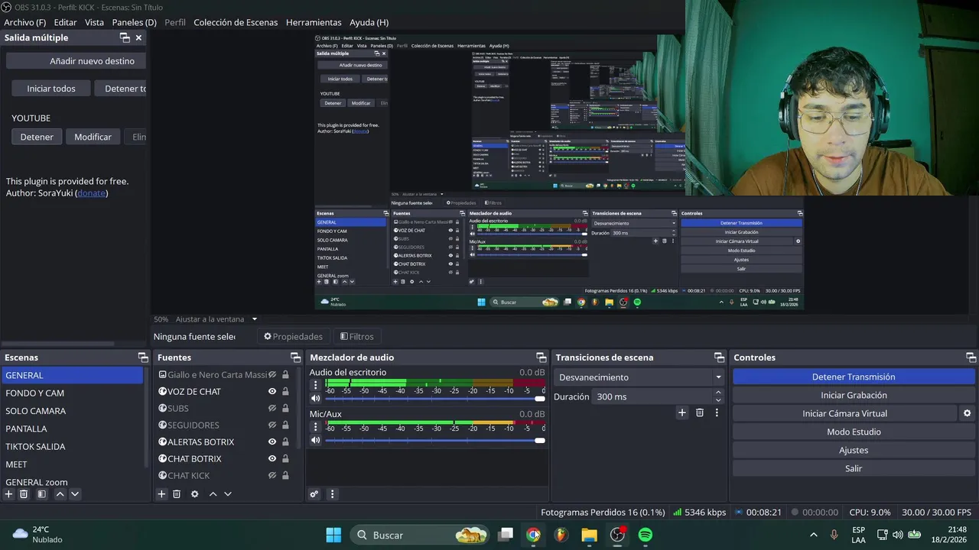Open Archivo menu
979x550 pixels.
click(x=24, y=22)
